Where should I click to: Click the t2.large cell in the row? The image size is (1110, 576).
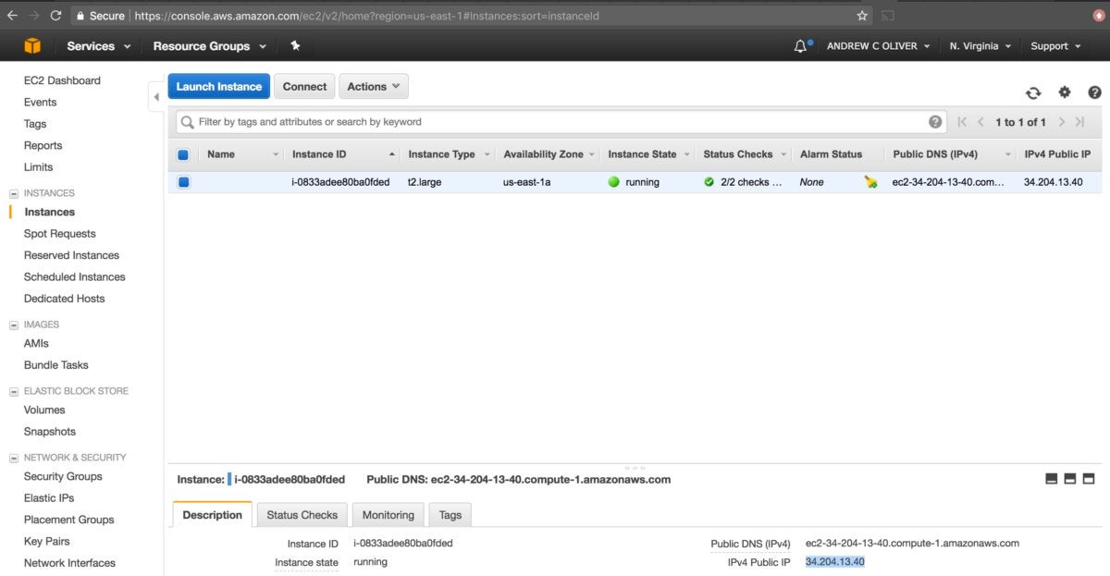pyautogui.click(x=425, y=182)
